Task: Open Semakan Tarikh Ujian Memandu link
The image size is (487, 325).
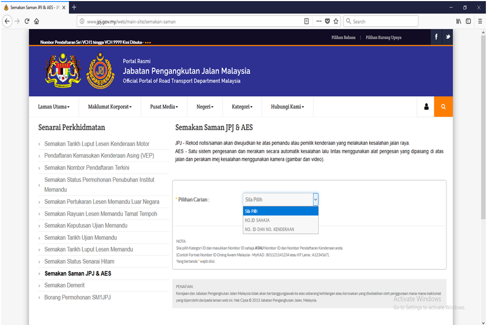Action: point(81,238)
